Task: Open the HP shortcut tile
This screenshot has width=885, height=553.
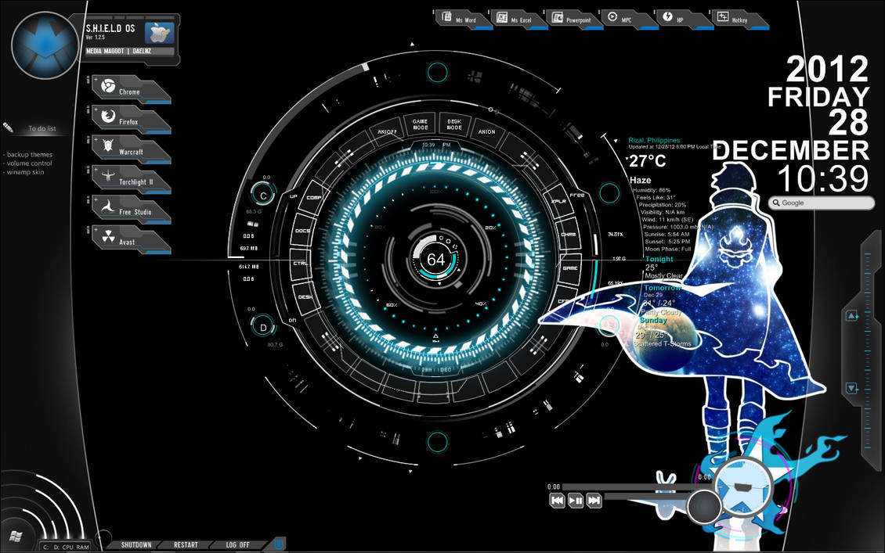Action: click(x=685, y=20)
